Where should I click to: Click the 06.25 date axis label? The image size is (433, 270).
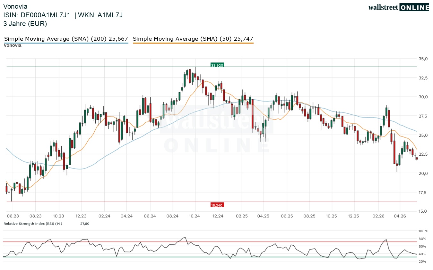coord(287,216)
